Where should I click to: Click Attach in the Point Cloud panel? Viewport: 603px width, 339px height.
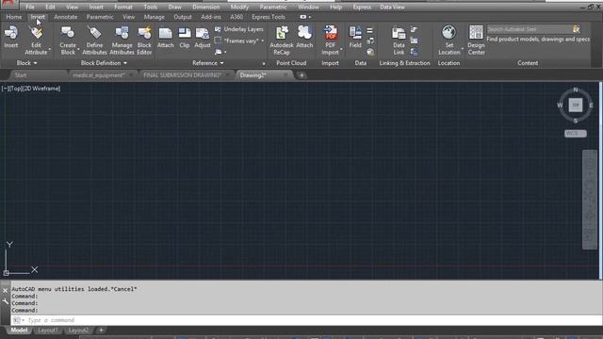304,37
